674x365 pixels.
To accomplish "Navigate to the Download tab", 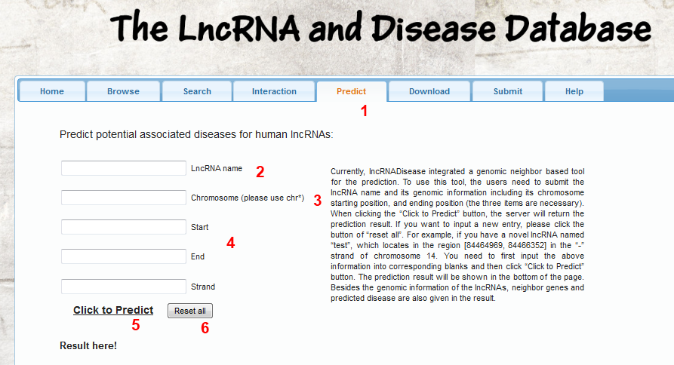I will (429, 91).
